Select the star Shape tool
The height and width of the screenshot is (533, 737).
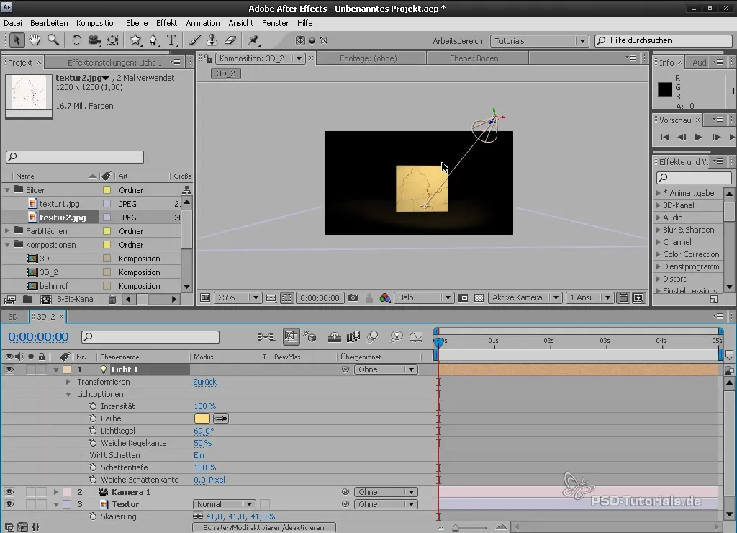coord(135,40)
